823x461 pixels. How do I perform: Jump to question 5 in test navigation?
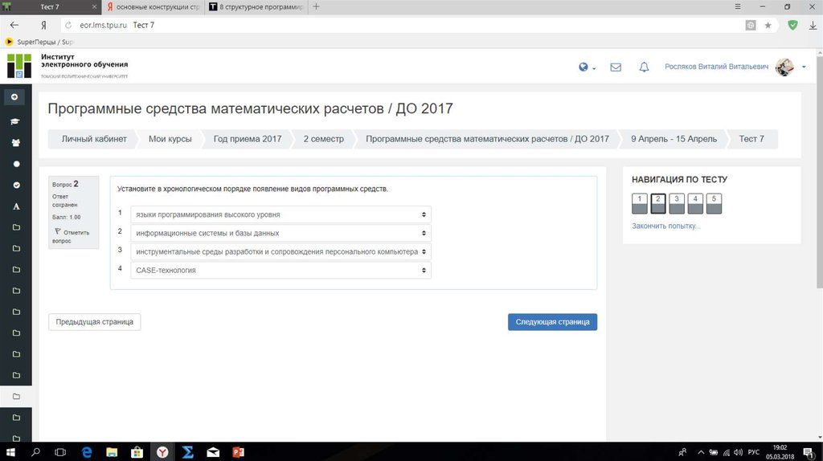point(714,203)
